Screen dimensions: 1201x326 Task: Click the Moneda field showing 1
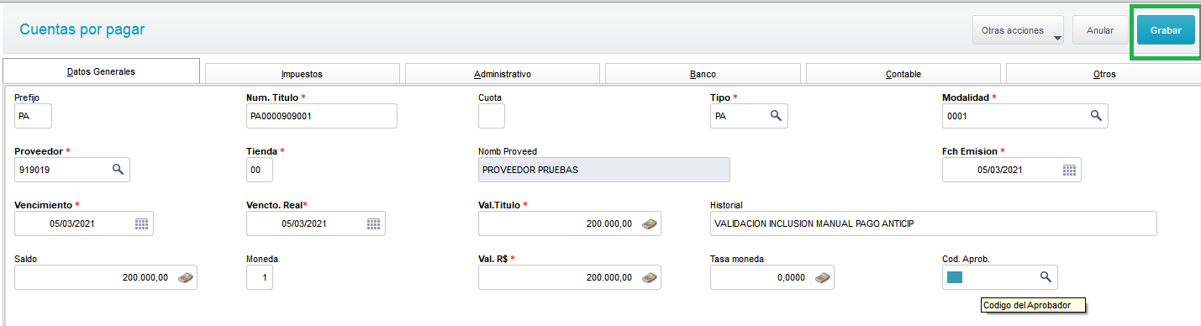(260, 277)
